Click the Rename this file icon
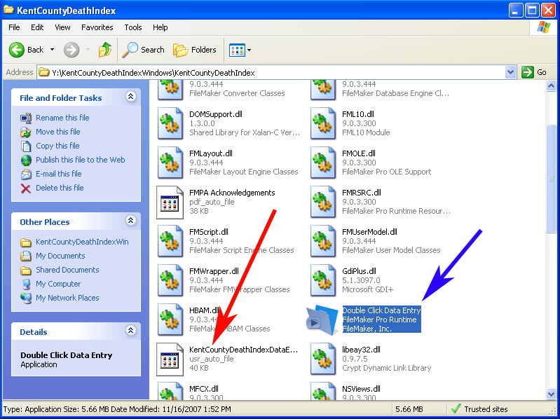The image size is (560, 419). 26,118
